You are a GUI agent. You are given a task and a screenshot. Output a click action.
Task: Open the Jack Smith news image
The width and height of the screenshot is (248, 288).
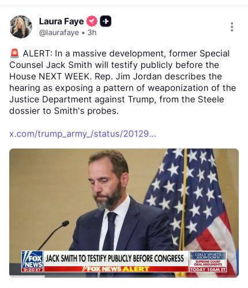point(124,213)
